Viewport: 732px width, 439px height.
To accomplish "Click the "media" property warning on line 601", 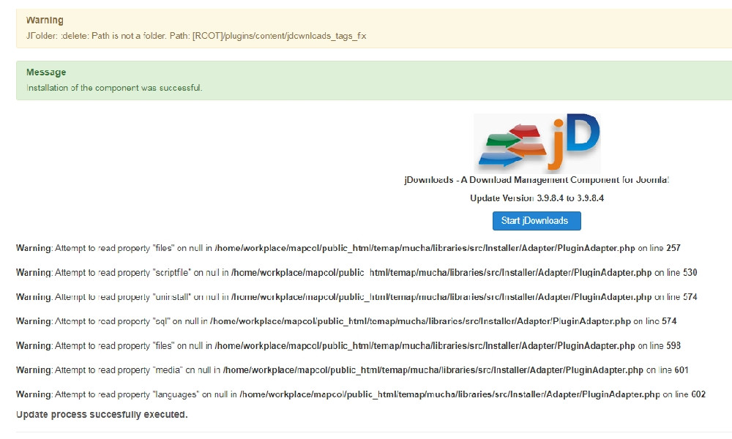I will point(352,370).
